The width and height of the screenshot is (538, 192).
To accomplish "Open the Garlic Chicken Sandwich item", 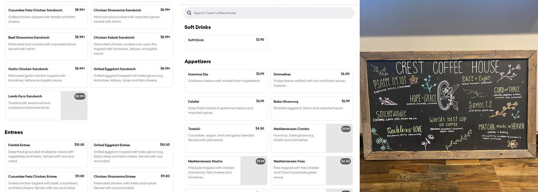I will [46, 76].
